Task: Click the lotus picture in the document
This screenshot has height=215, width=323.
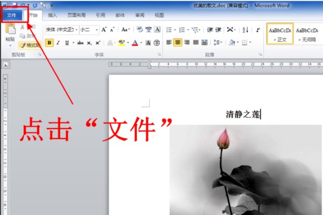Action: [245, 170]
